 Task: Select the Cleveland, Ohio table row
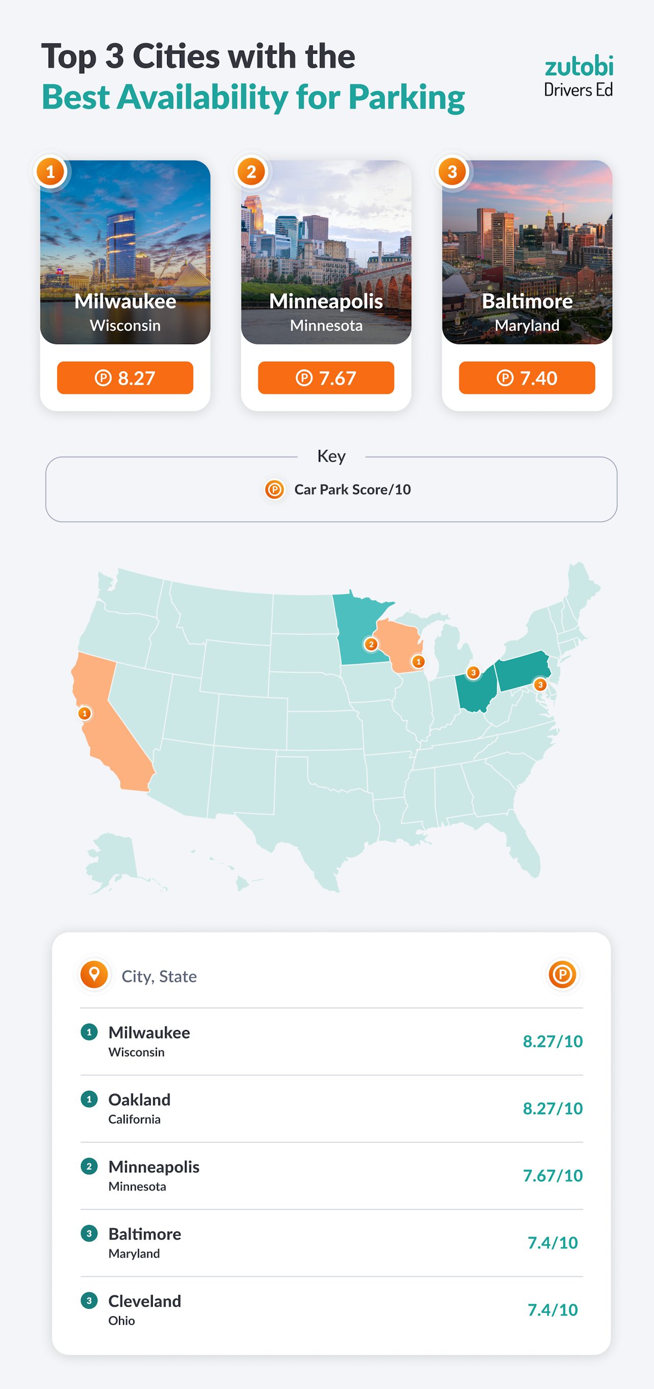(331, 1310)
